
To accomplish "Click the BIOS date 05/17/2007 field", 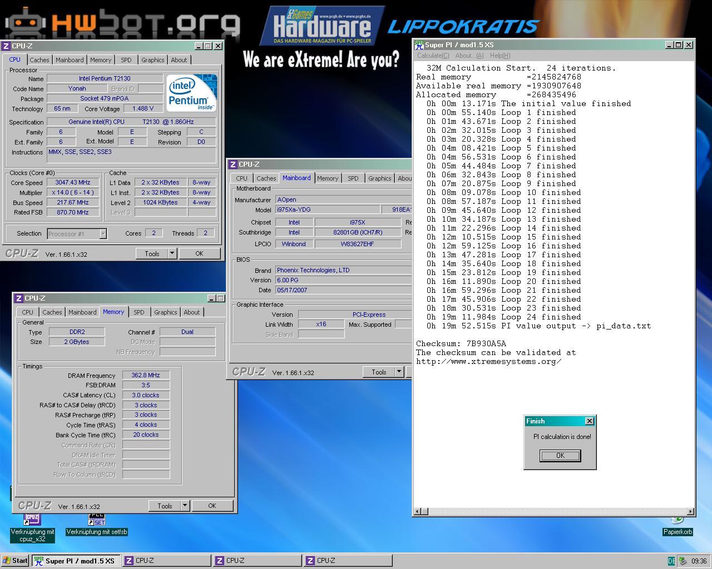I will [x=343, y=290].
